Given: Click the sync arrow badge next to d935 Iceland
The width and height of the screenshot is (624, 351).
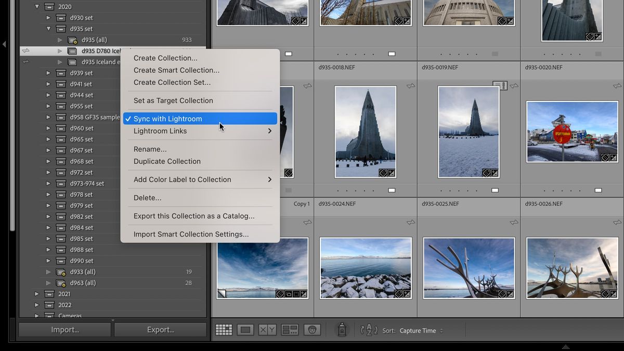Looking at the screenshot, I should coord(25,62).
